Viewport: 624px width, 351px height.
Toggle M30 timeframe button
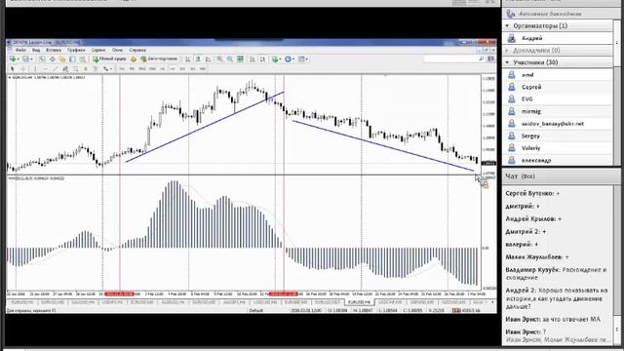(152, 69)
